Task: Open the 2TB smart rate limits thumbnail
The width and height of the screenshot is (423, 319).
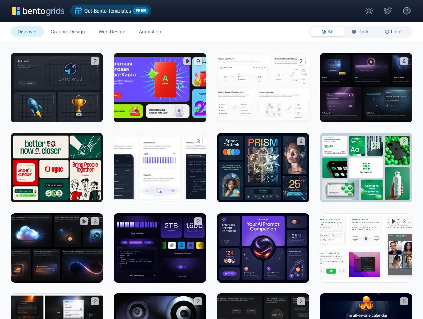Action: 160,248
